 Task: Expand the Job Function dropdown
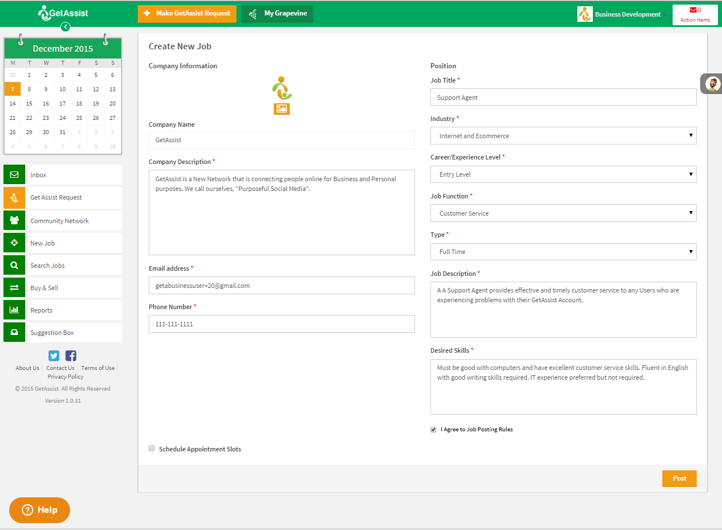click(563, 213)
